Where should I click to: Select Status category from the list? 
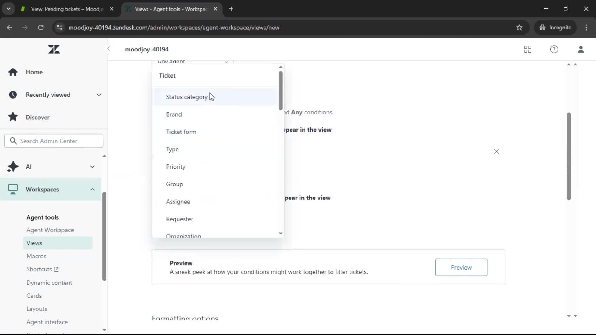[214, 97]
